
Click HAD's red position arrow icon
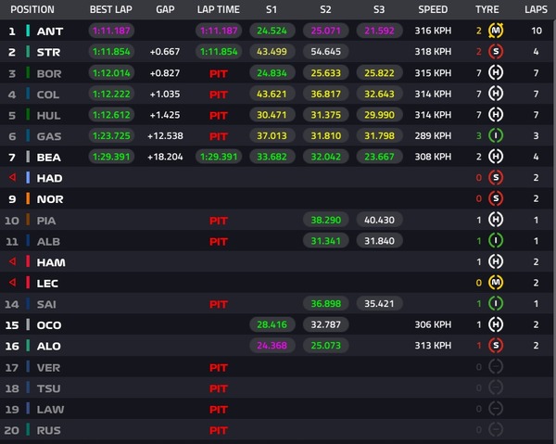[13, 177]
